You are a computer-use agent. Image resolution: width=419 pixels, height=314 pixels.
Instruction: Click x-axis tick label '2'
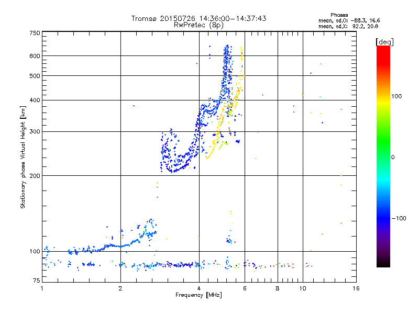[x=120, y=288]
